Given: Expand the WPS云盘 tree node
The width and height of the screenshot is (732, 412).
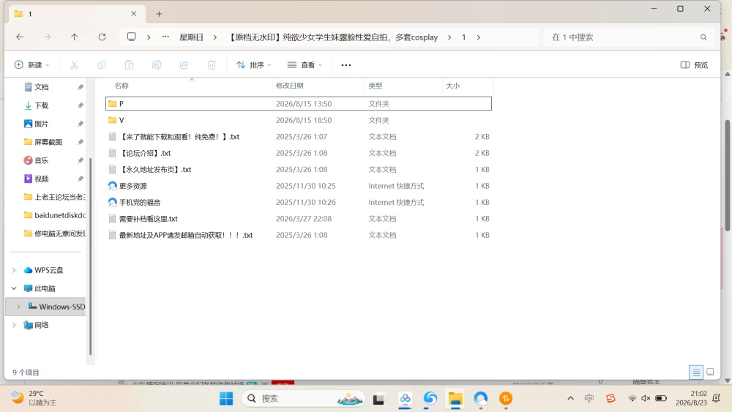Looking at the screenshot, I should [x=14, y=270].
